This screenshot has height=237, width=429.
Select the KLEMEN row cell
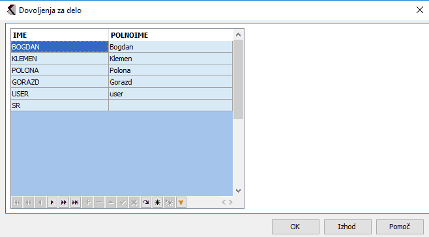tap(59, 59)
